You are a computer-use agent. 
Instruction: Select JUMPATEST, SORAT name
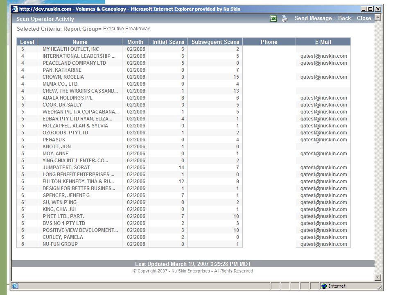point(66,168)
